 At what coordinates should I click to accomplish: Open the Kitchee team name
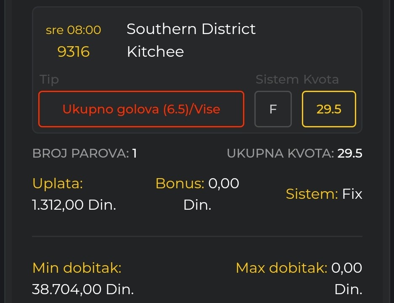(x=155, y=52)
